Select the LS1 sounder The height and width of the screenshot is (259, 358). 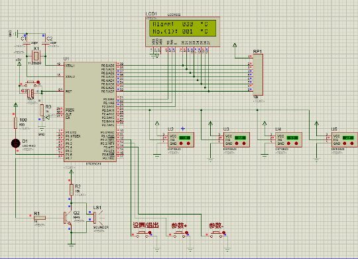pyautogui.click(x=95, y=218)
